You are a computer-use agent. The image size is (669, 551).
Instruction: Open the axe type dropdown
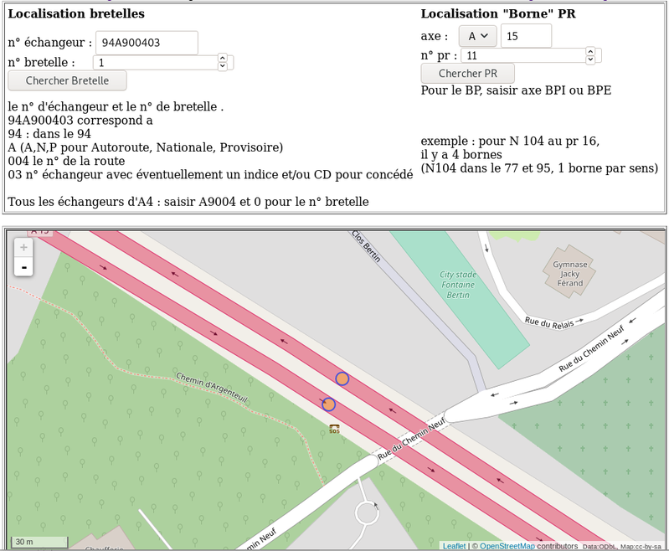click(x=477, y=36)
